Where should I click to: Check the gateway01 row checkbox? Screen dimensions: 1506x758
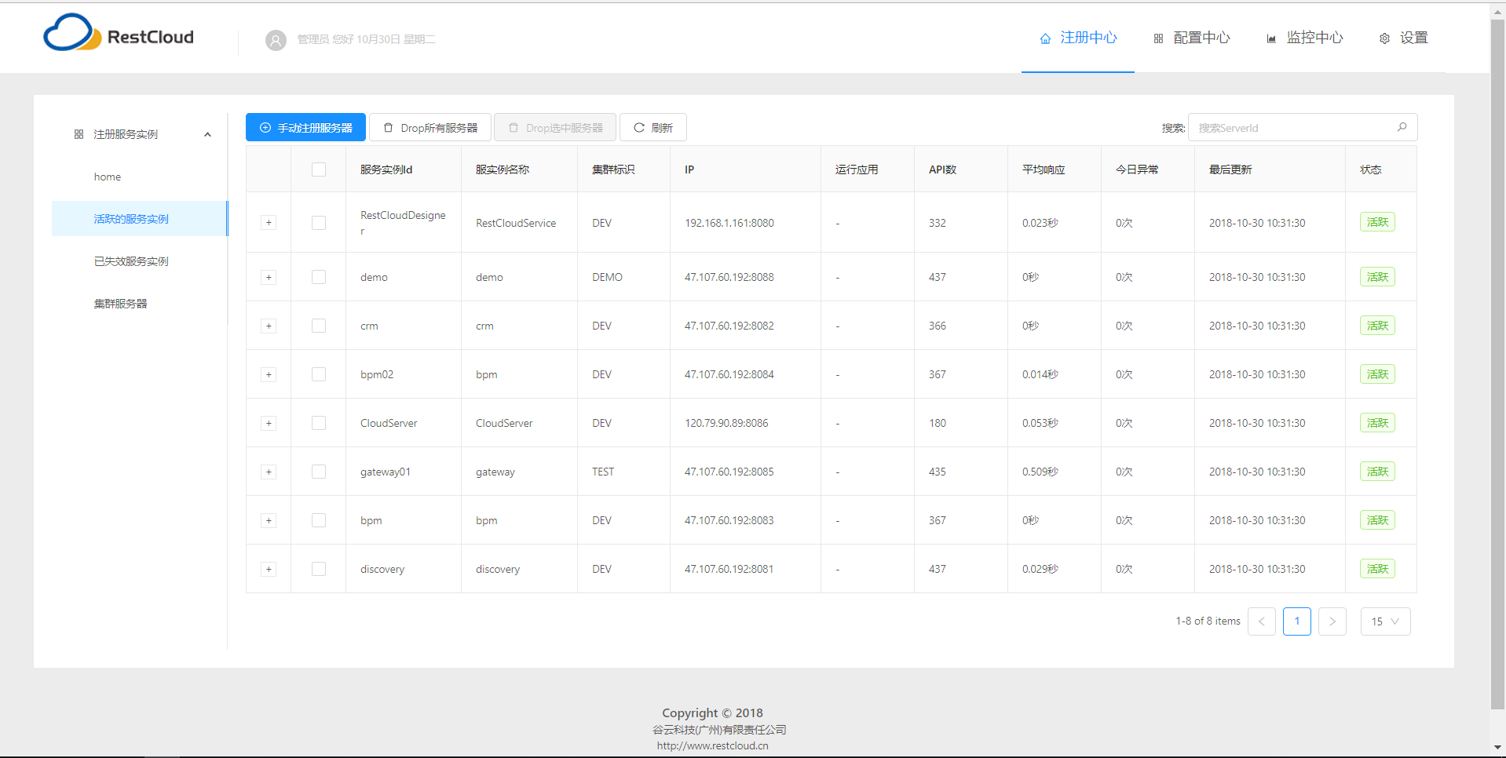point(319,472)
